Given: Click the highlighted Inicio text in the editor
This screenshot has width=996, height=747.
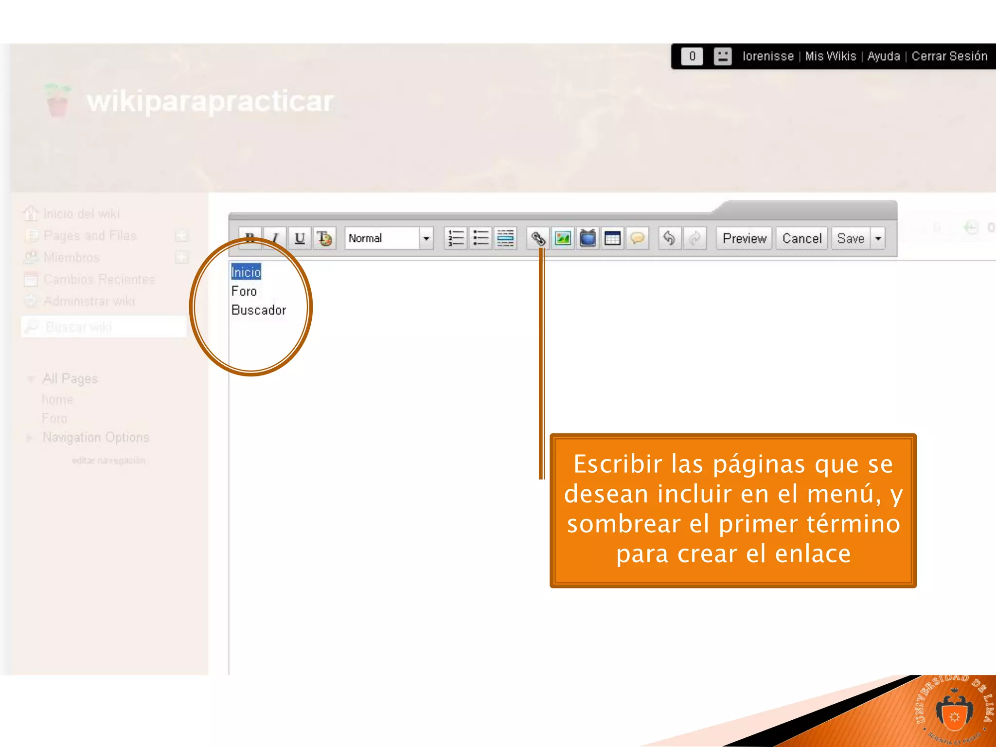Looking at the screenshot, I should point(246,272).
